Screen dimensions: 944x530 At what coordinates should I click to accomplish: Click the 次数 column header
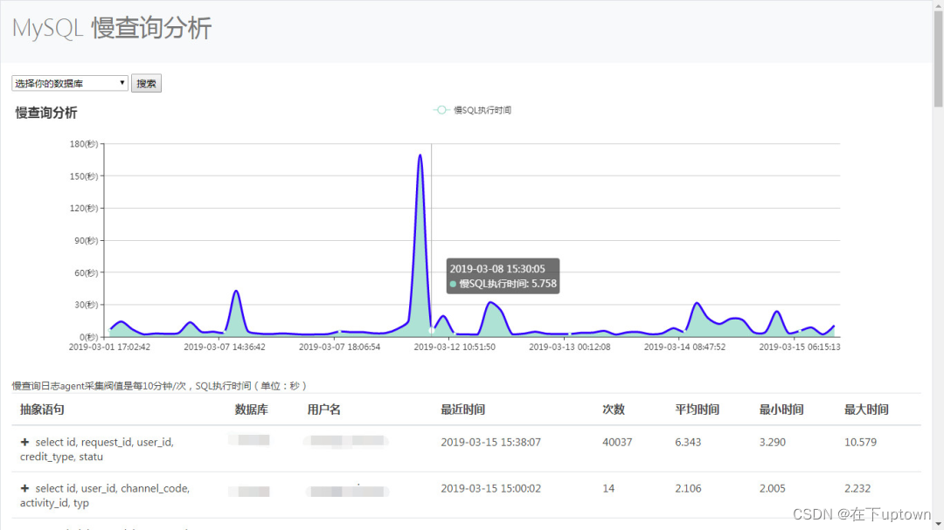point(614,410)
